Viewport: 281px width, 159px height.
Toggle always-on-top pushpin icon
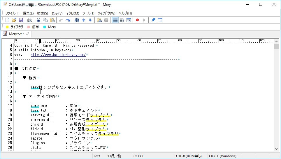pyautogui.click(x=153, y=20)
